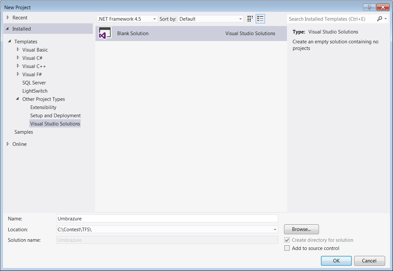The height and width of the screenshot is (271, 393).
Task: Toggle Create directory for solution checkbox
Action: click(x=287, y=240)
